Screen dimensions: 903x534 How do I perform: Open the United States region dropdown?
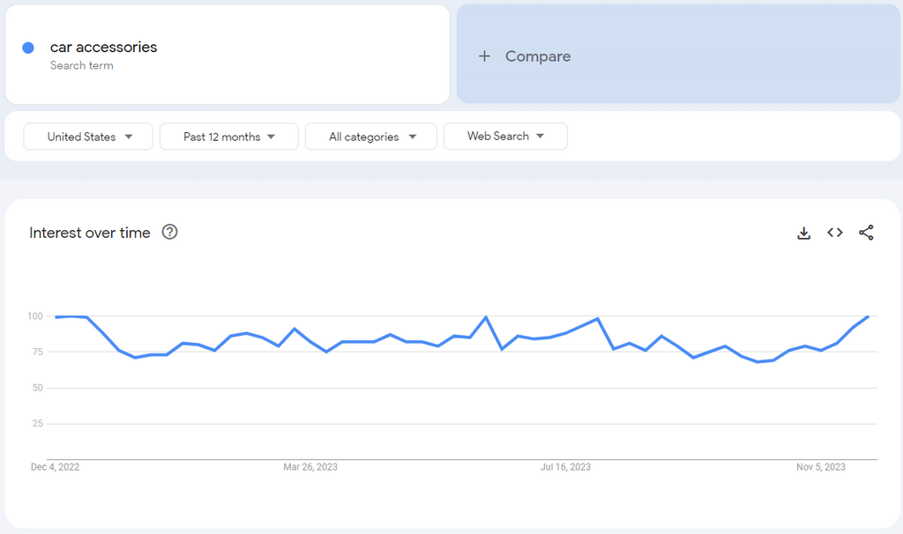click(x=88, y=137)
